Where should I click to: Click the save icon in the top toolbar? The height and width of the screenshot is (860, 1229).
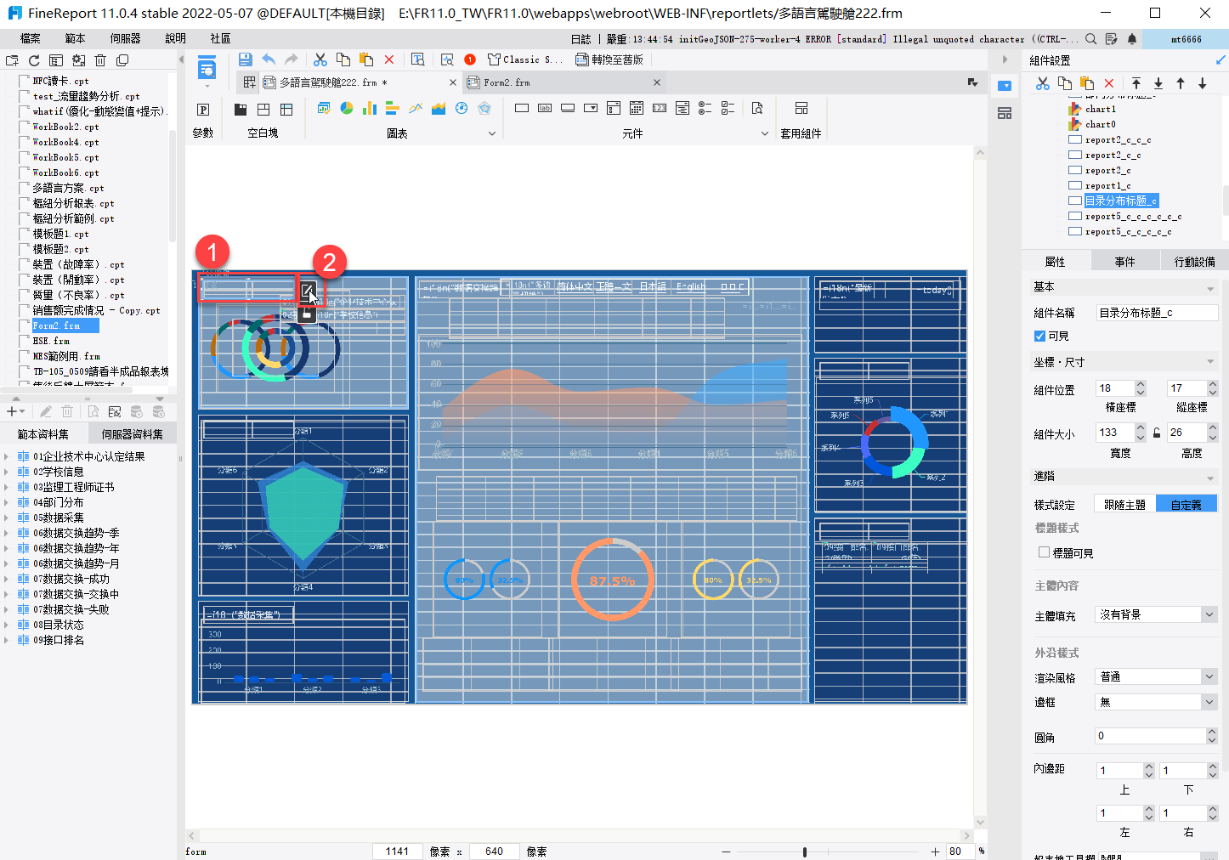(x=246, y=59)
